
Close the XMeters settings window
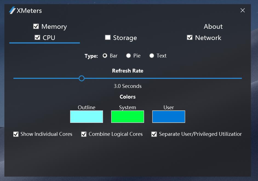click(242, 10)
